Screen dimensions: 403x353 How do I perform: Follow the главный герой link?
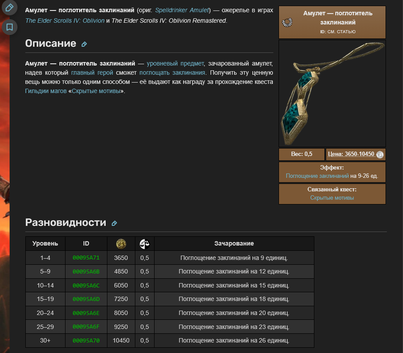[92, 73]
